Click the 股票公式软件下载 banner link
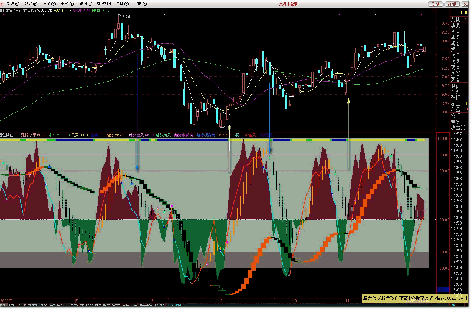 click(x=415, y=298)
